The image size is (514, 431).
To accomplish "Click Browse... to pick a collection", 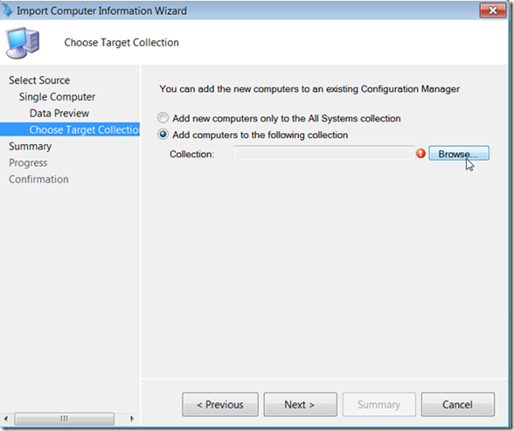I will pyautogui.click(x=459, y=153).
